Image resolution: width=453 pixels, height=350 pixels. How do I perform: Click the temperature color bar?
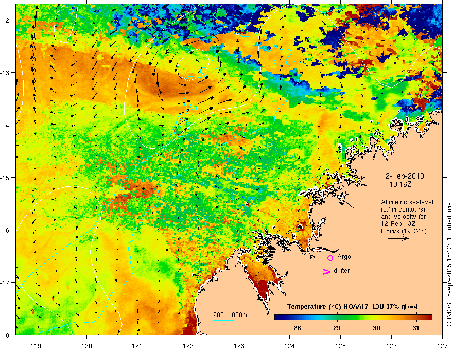(353, 318)
